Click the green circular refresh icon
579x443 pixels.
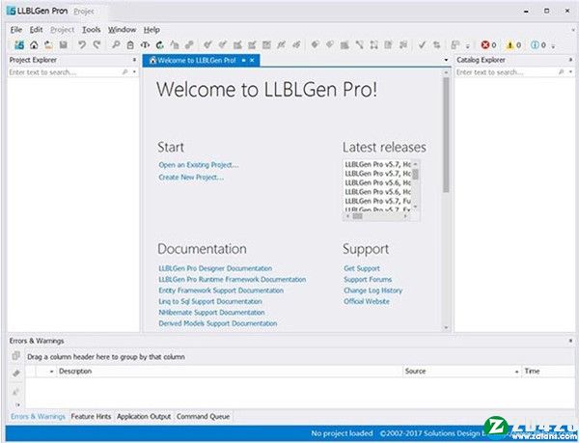(160, 45)
